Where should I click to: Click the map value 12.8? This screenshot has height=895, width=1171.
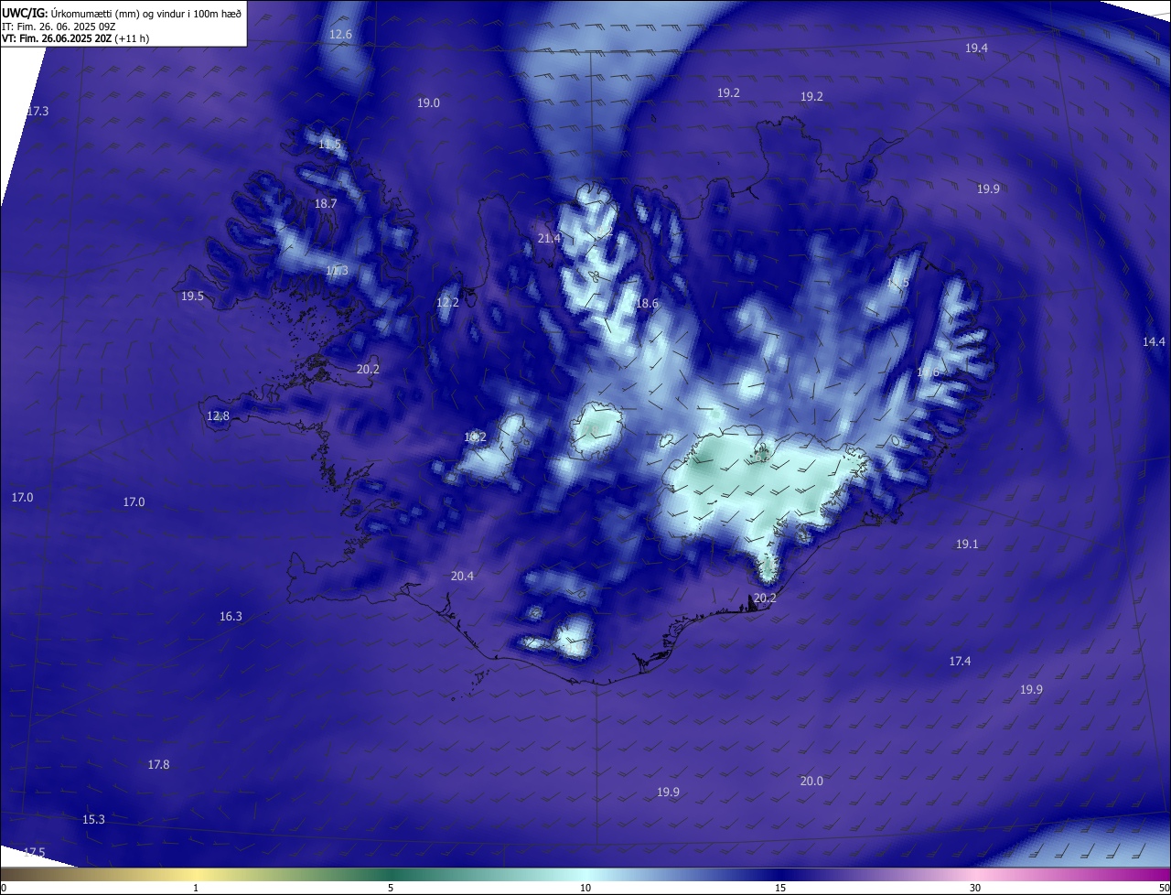218,415
